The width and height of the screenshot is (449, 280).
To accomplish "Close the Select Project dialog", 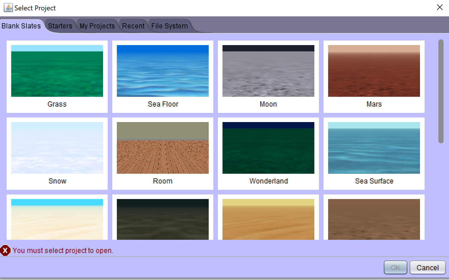I will tap(440, 7).
